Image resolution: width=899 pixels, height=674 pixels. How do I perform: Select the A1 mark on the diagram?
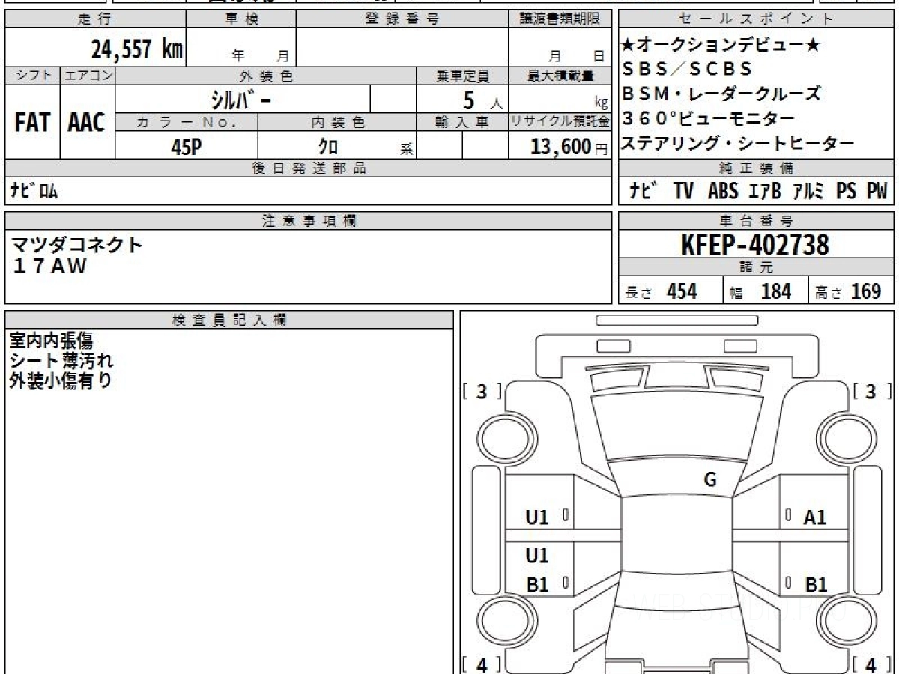pos(814,517)
